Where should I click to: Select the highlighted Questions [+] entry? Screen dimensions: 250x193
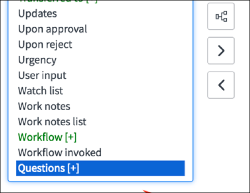pos(100,168)
